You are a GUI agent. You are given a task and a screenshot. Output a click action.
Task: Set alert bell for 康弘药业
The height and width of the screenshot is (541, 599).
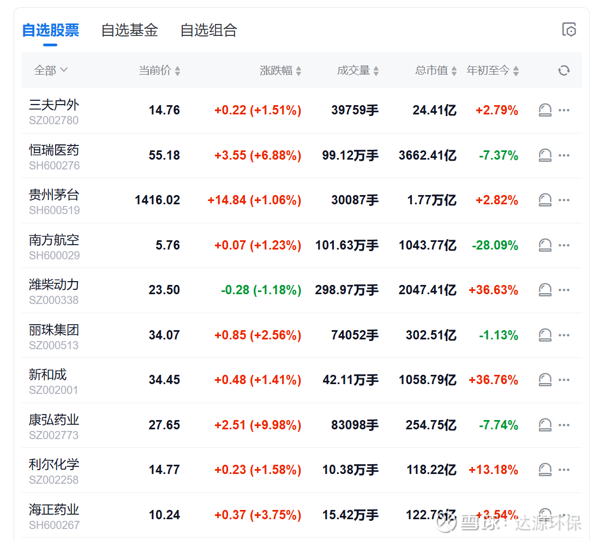pos(545,424)
